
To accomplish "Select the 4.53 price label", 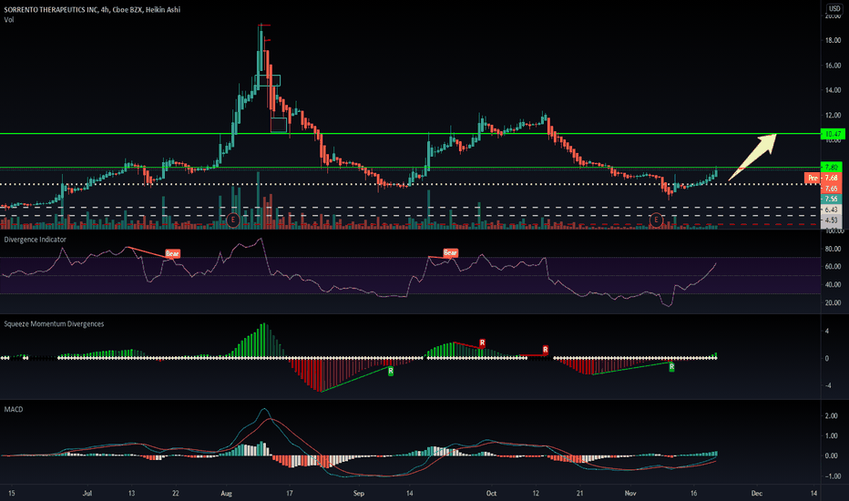I will pyautogui.click(x=832, y=220).
